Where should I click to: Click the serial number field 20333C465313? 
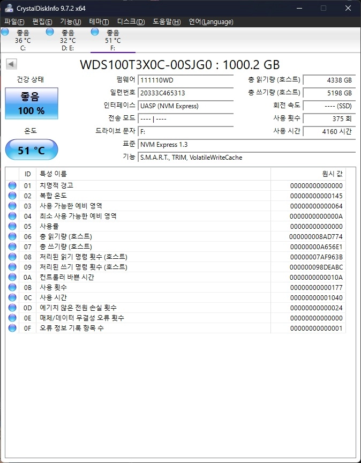pyautogui.click(x=186, y=93)
